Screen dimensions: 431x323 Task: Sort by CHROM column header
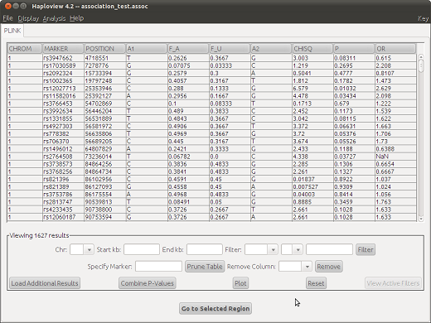pos(25,49)
